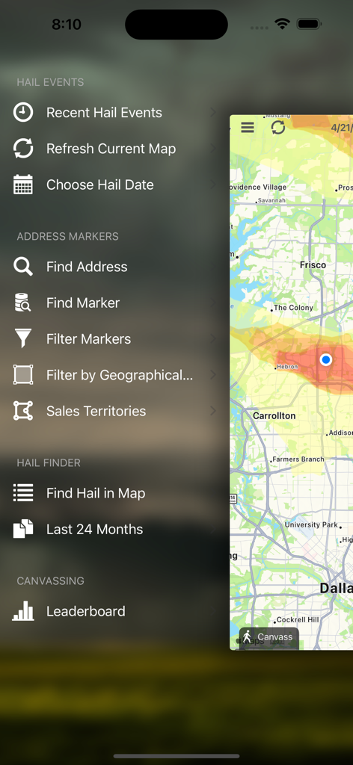Tap the refresh icon in the map toolbar
The height and width of the screenshot is (765, 353).
tap(278, 127)
